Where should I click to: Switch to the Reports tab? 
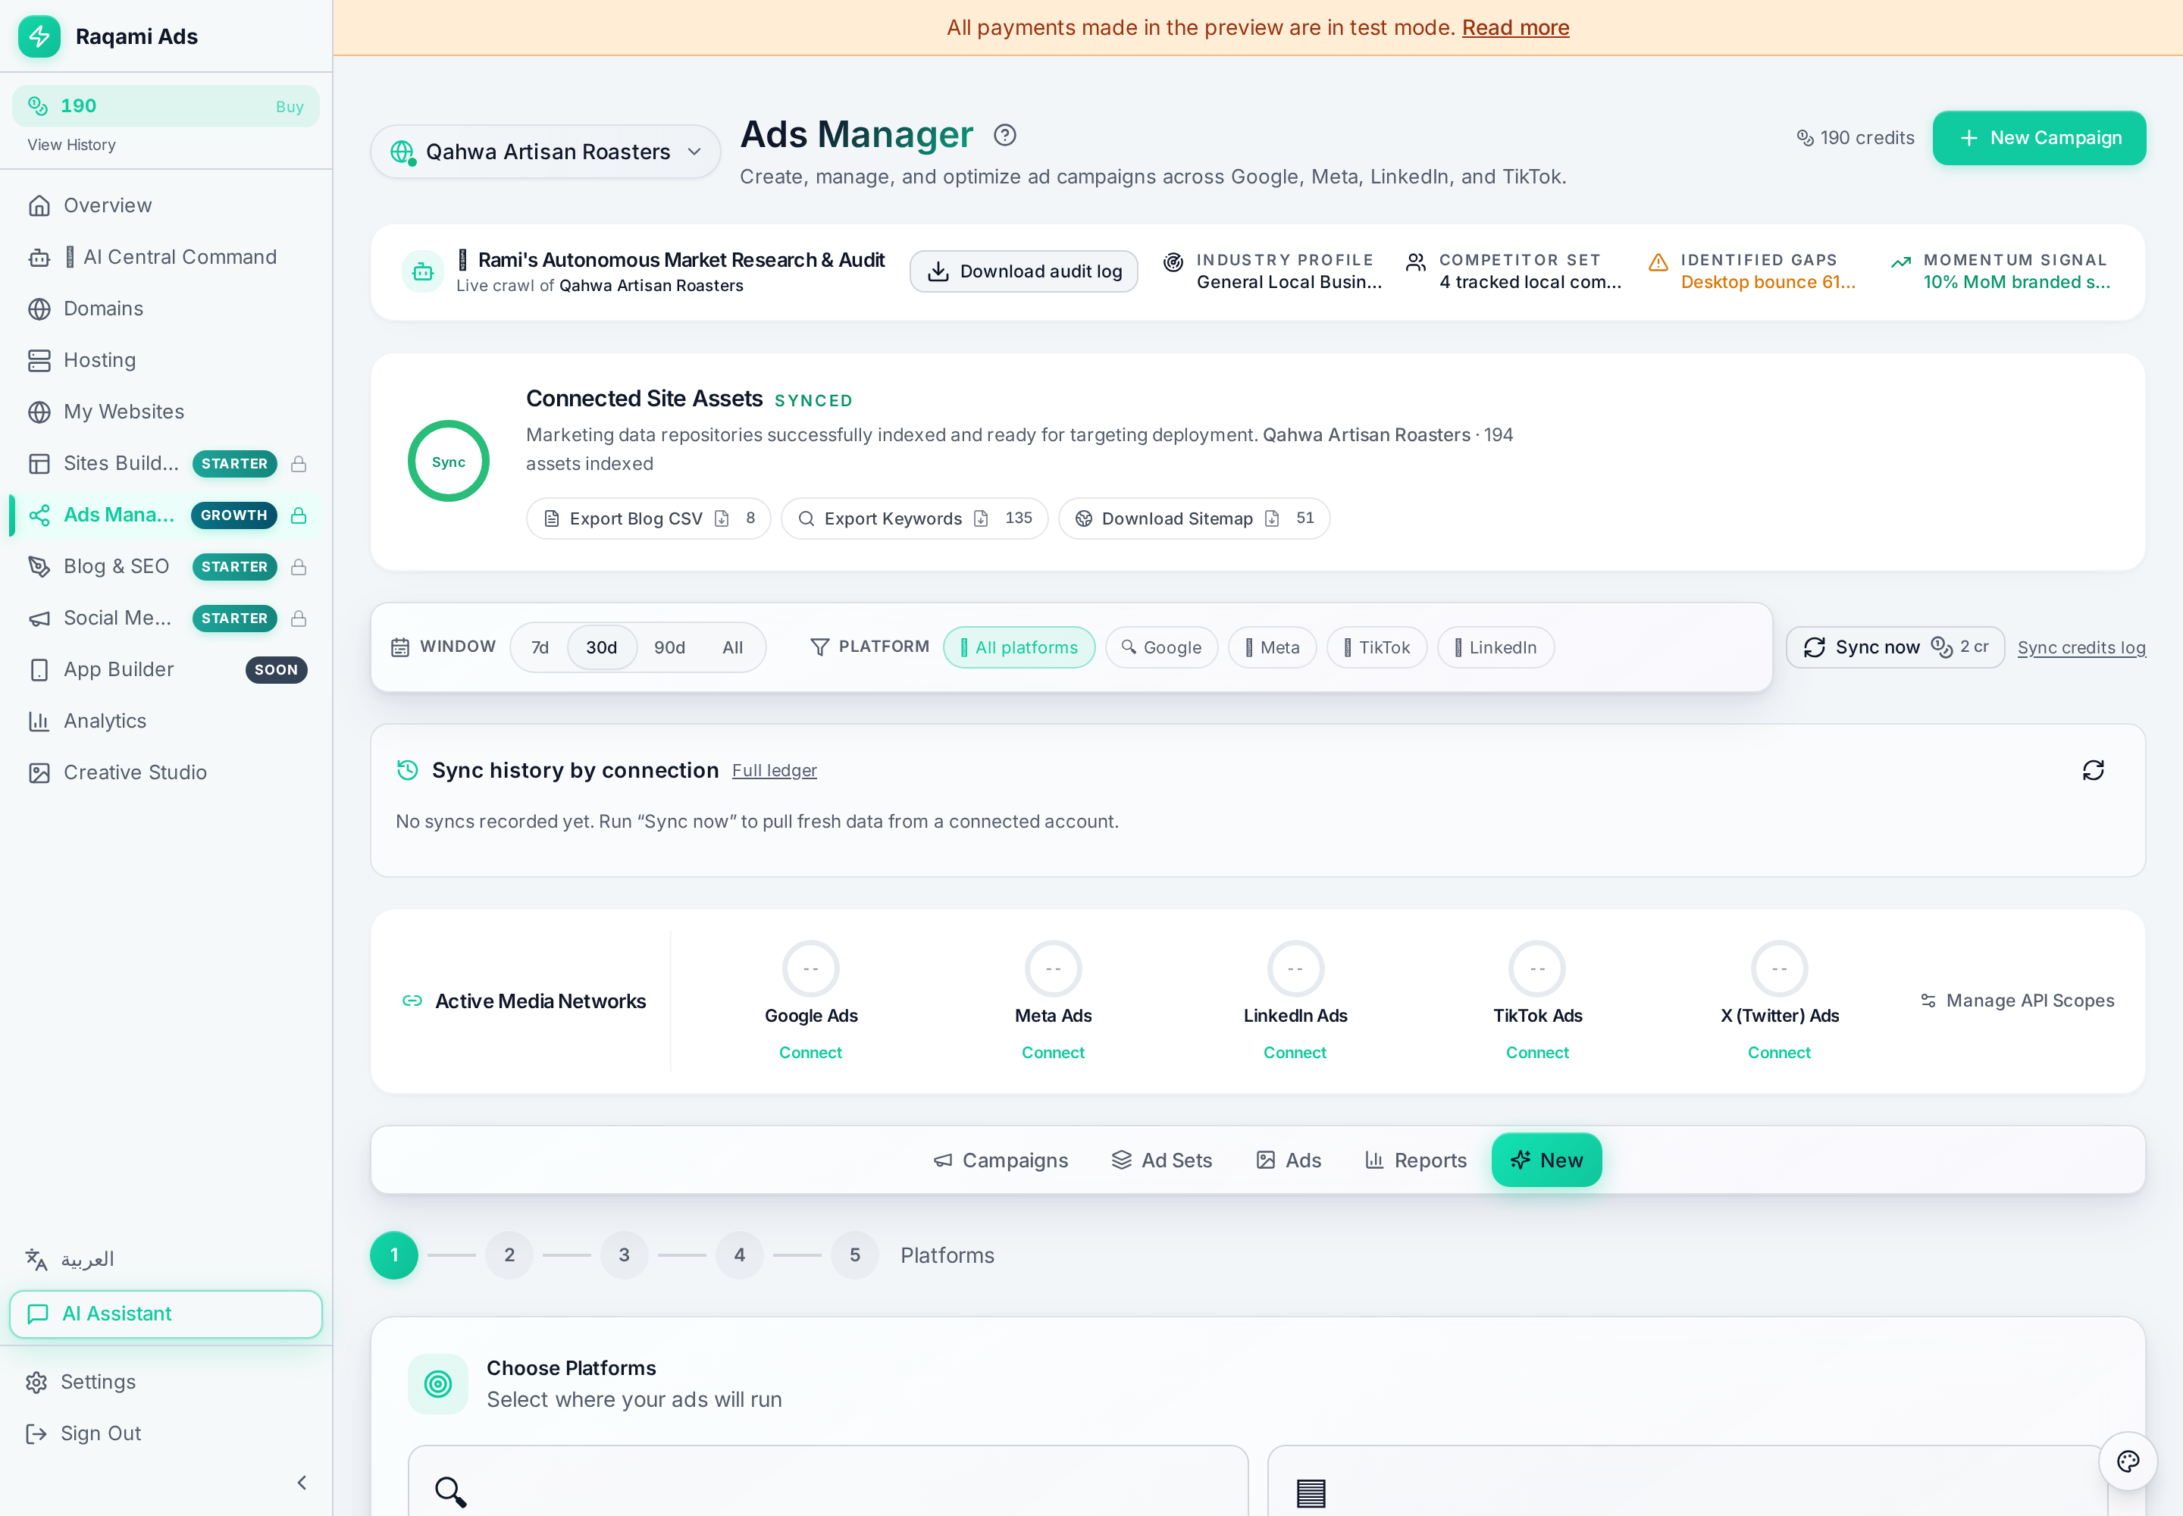point(1415,1160)
